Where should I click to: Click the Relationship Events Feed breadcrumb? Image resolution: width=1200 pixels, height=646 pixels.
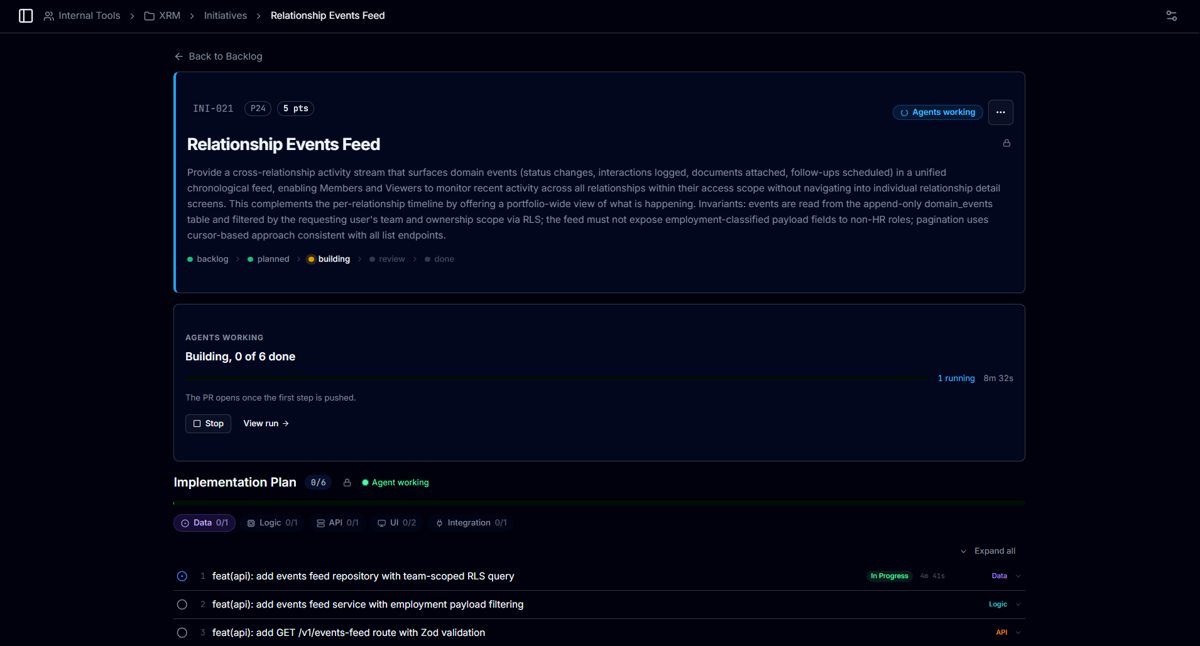pyautogui.click(x=327, y=16)
